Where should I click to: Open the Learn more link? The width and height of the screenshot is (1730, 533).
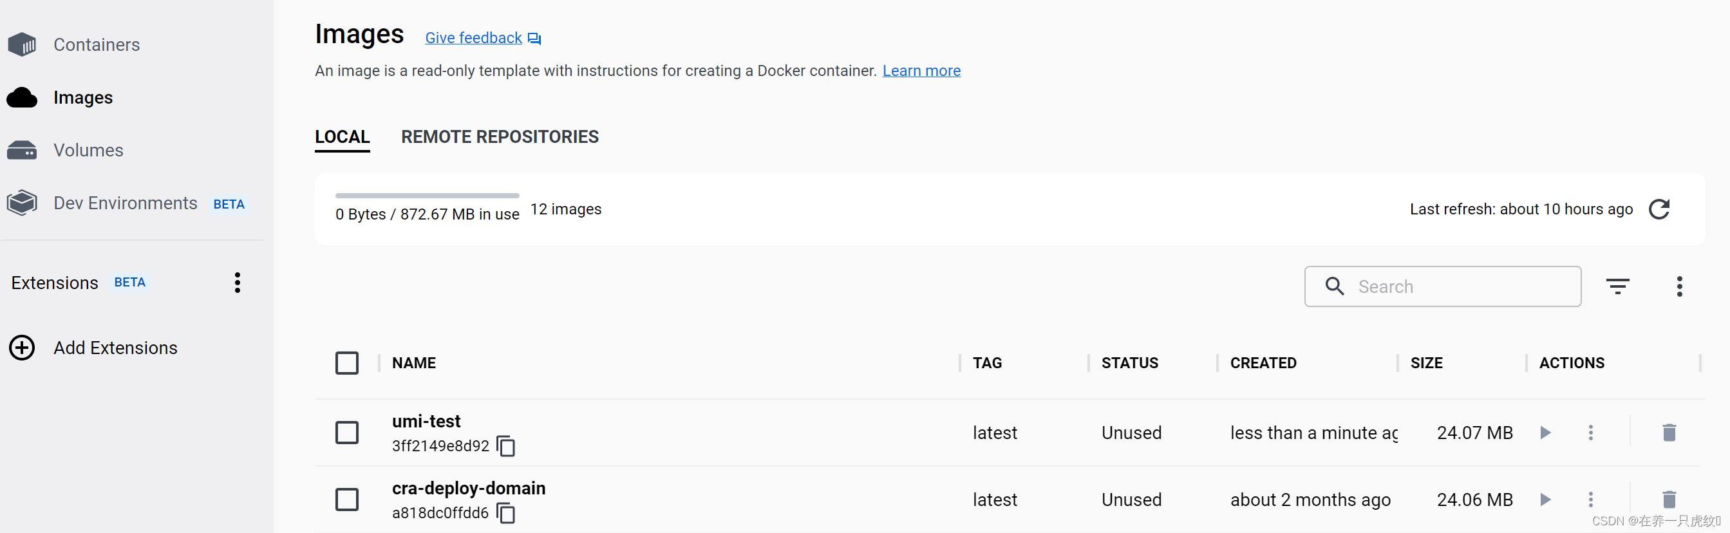click(921, 71)
